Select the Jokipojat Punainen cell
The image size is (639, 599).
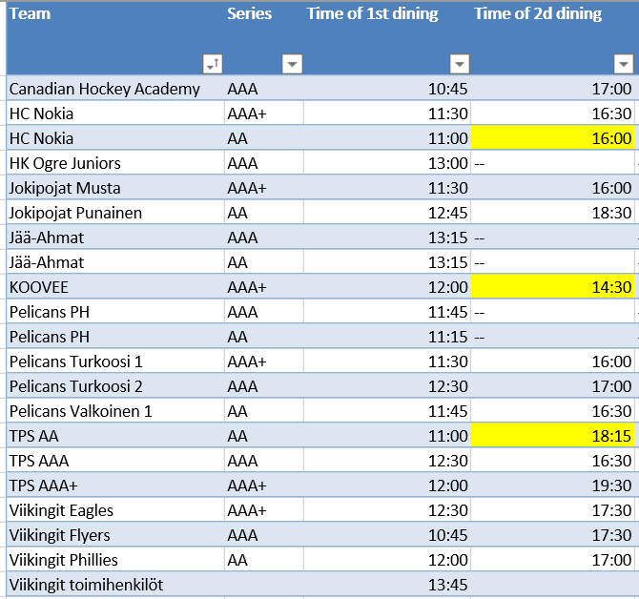[114, 213]
